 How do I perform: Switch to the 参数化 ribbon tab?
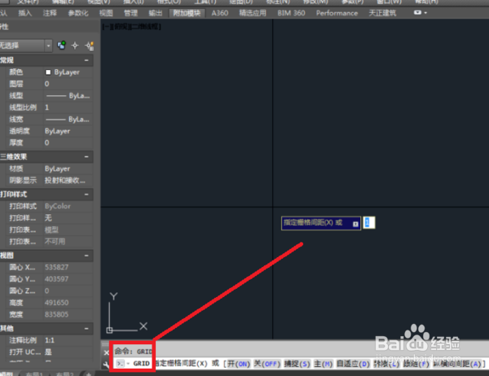coord(78,13)
